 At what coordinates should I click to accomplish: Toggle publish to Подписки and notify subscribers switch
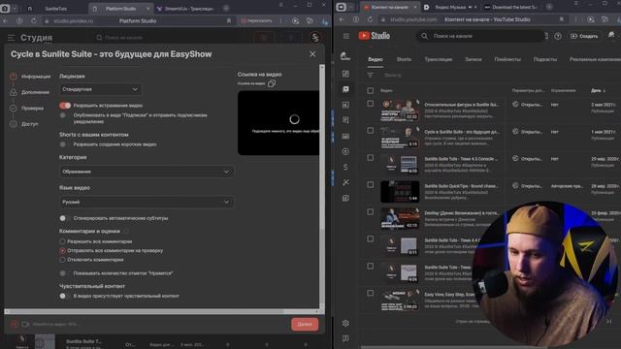62,115
